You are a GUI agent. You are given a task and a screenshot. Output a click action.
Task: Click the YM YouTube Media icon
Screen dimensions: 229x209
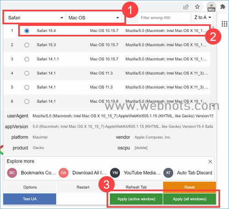click(x=115, y=173)
